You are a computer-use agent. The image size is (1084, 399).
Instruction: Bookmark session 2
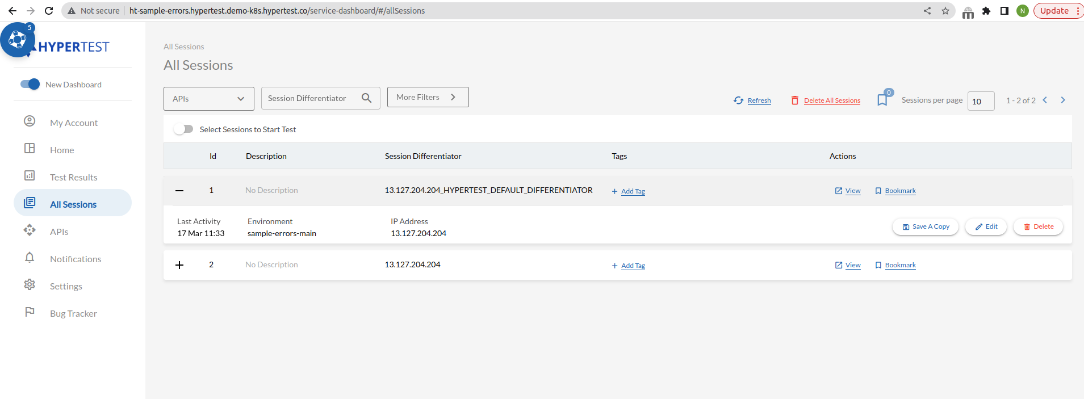coord(895,265)
